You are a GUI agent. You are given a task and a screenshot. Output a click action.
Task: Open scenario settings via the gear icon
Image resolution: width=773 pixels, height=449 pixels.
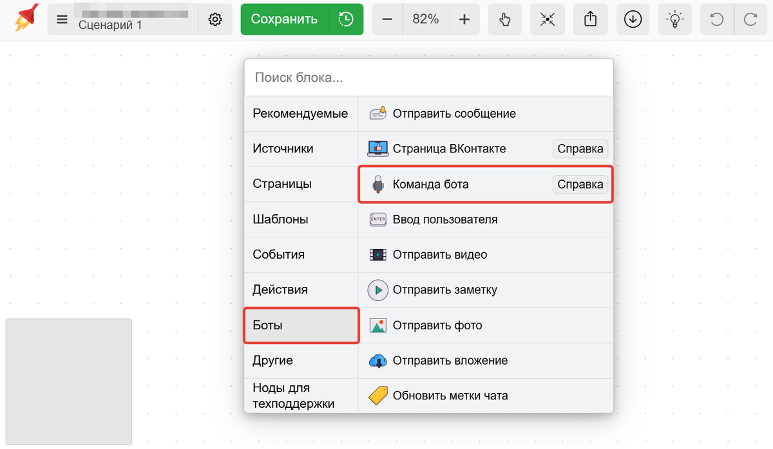215,19
